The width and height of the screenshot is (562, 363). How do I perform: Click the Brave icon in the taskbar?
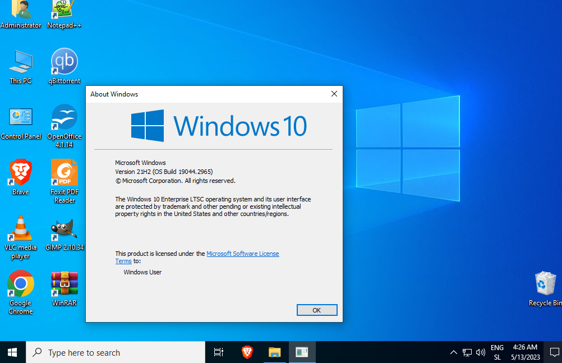[247, 352]
